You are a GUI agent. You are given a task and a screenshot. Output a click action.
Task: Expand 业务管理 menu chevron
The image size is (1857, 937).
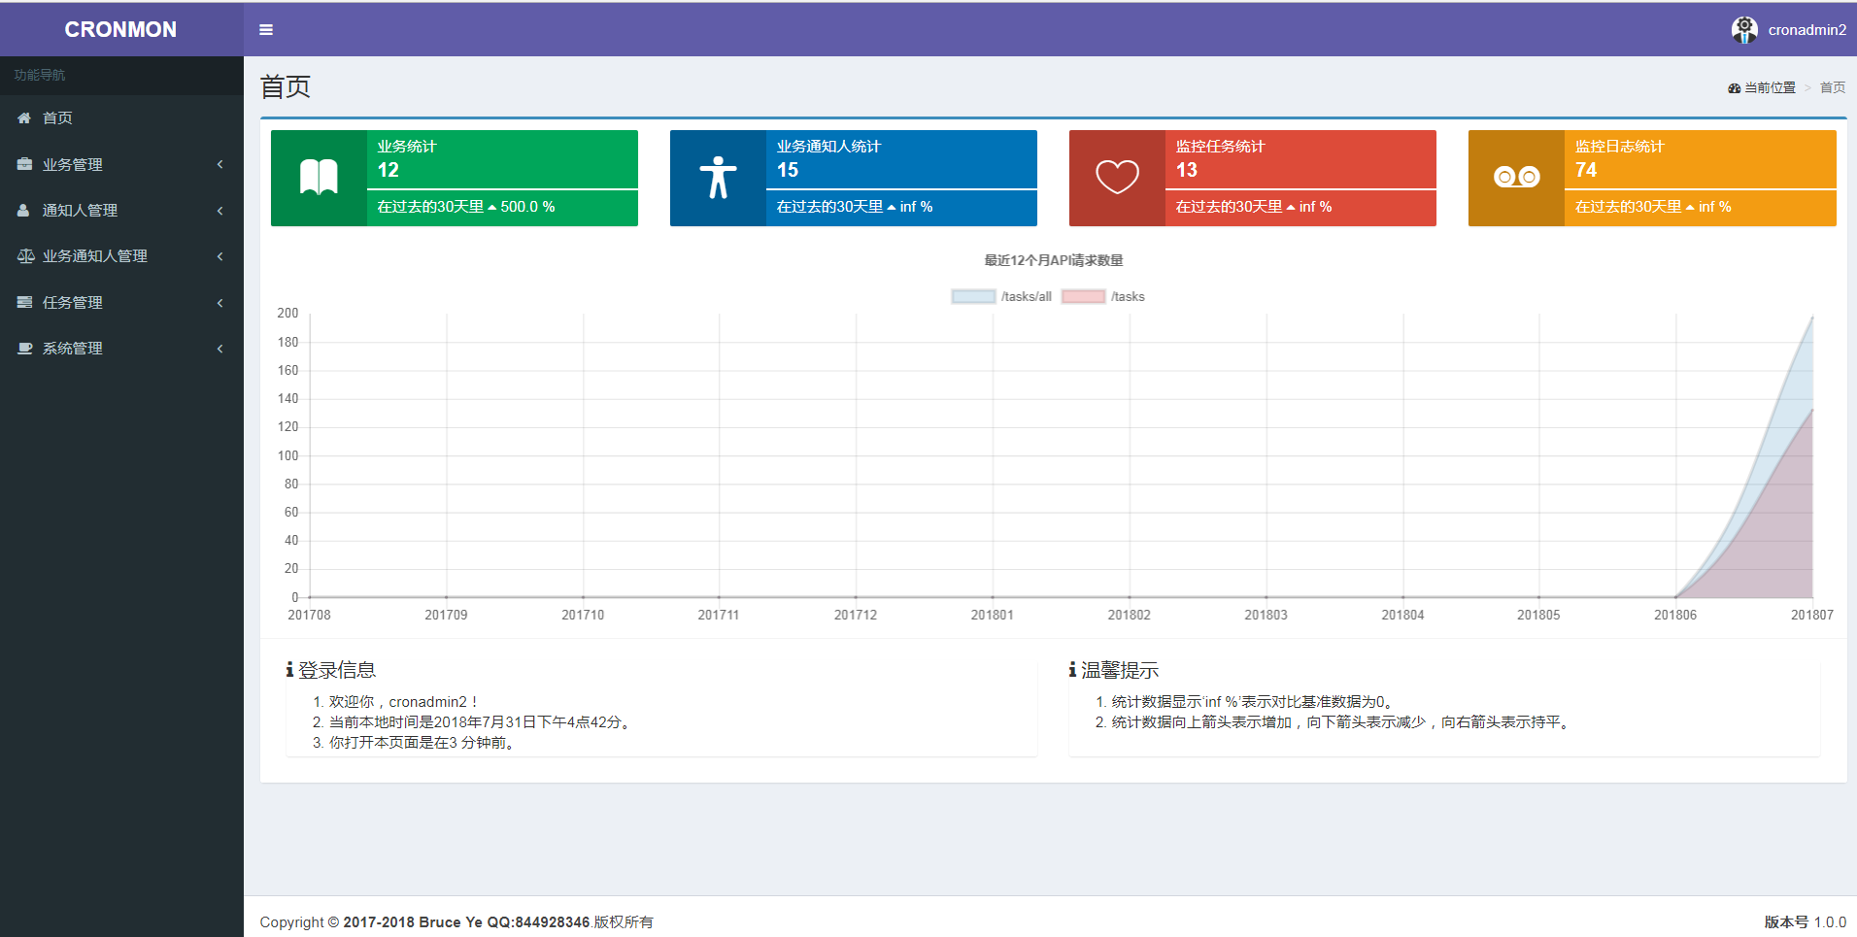click(x=220, y=164)
